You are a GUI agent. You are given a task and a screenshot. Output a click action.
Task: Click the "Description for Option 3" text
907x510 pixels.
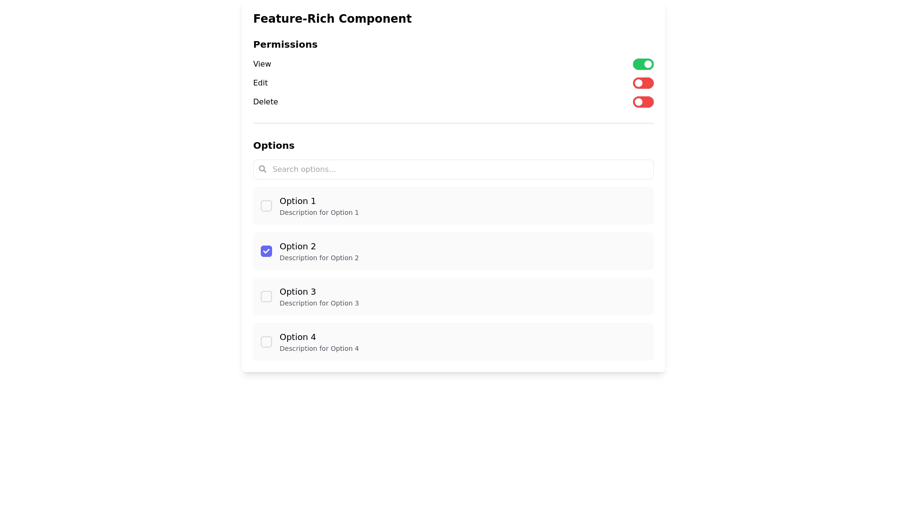click(319, 303)
